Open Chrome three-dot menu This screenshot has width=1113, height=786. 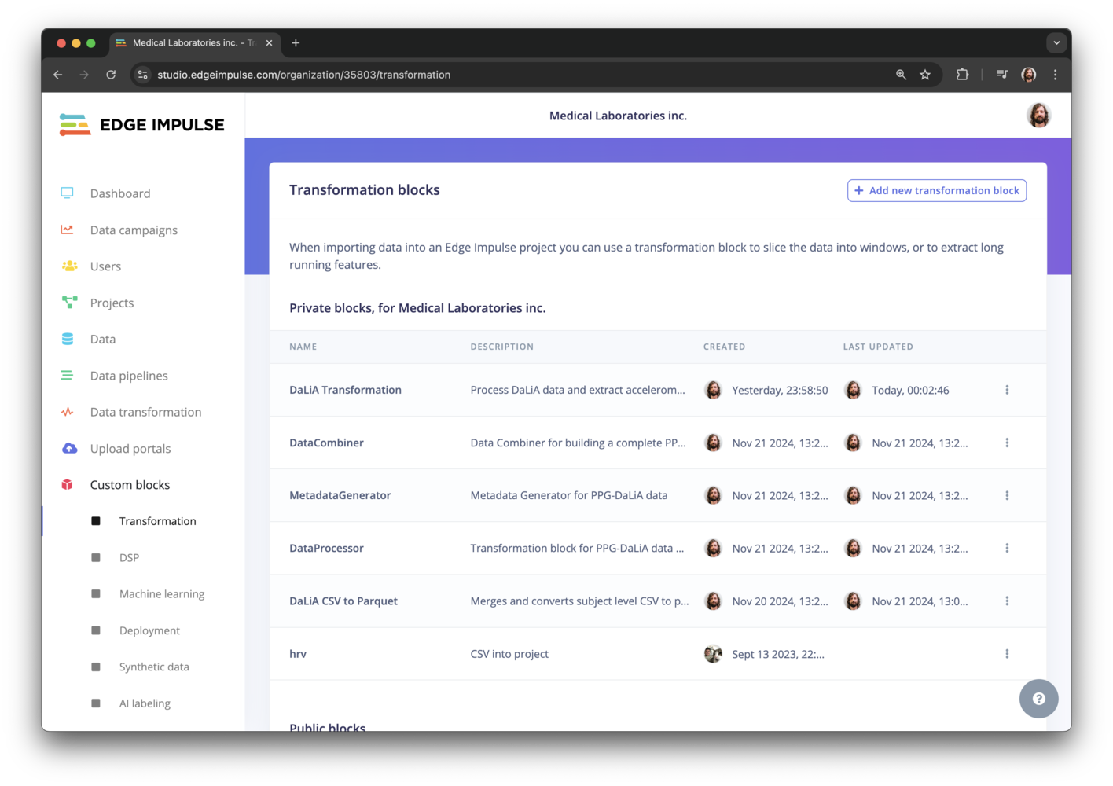click(x=1055, y=75)
